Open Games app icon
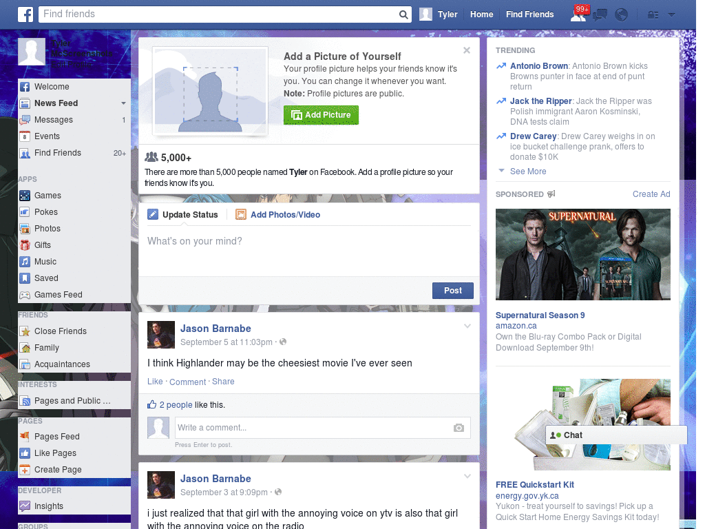Screen dimensions: 705x529 [25, 196]
